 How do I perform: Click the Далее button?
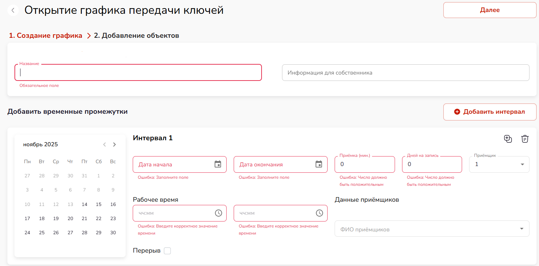point(490,10)
